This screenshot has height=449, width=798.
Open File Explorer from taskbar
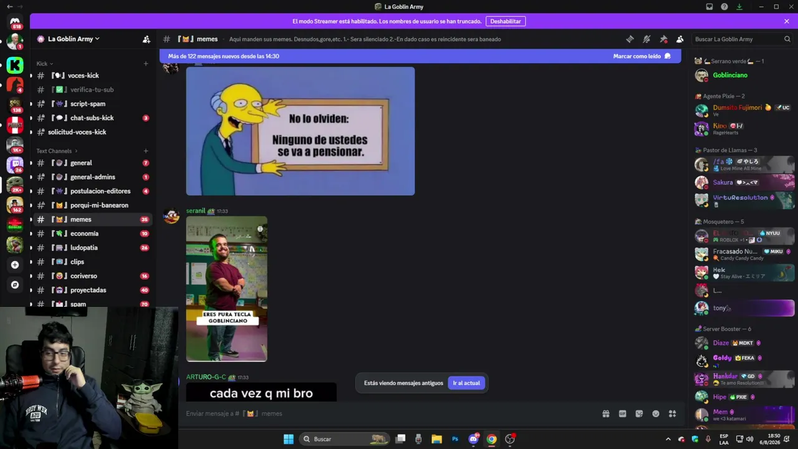point(436,439)
